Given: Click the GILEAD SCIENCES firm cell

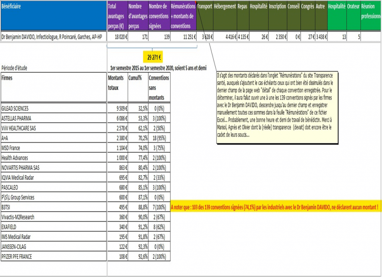Looking at the screenshot, I should [54, 108].
